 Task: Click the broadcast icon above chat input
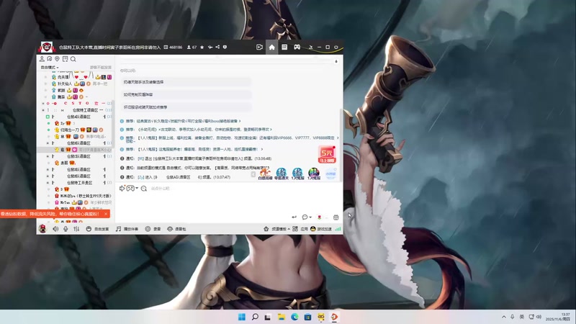[x=122, y=188]
